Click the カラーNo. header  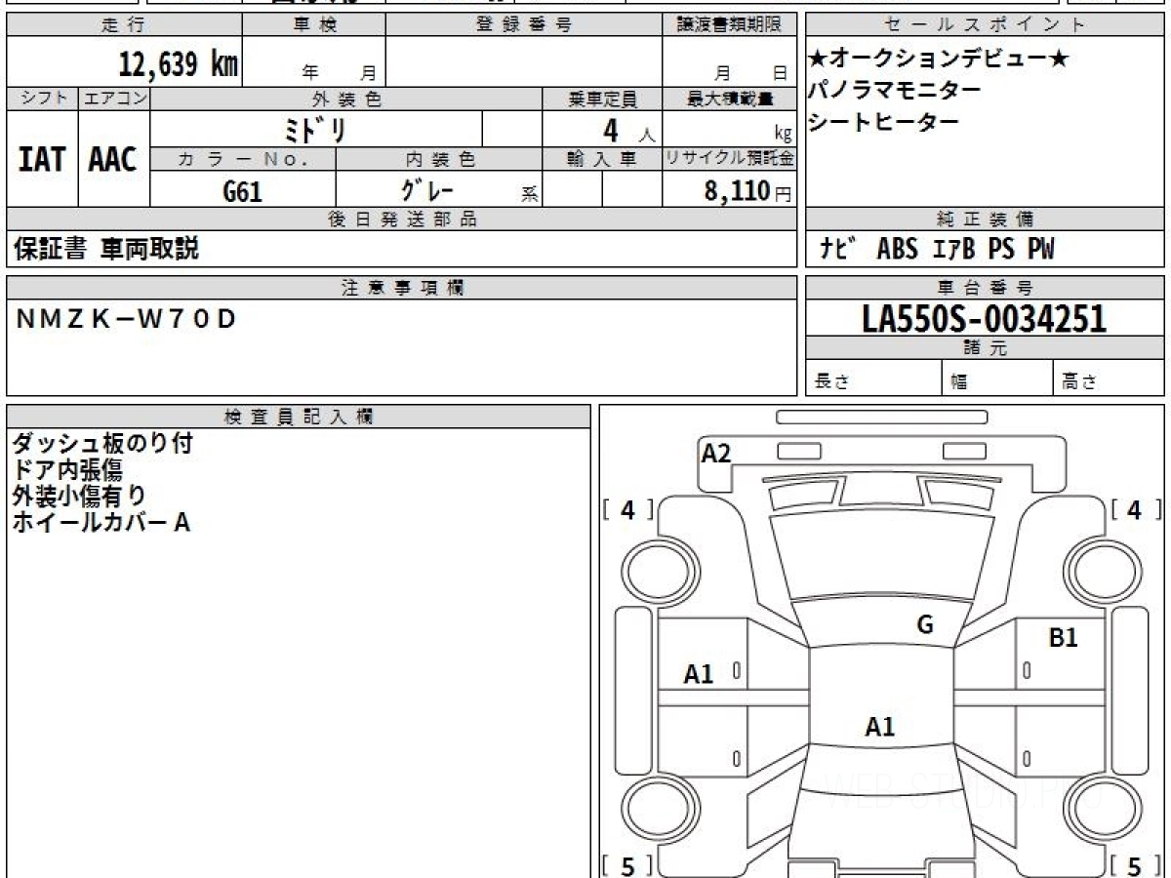pos(243,159)
